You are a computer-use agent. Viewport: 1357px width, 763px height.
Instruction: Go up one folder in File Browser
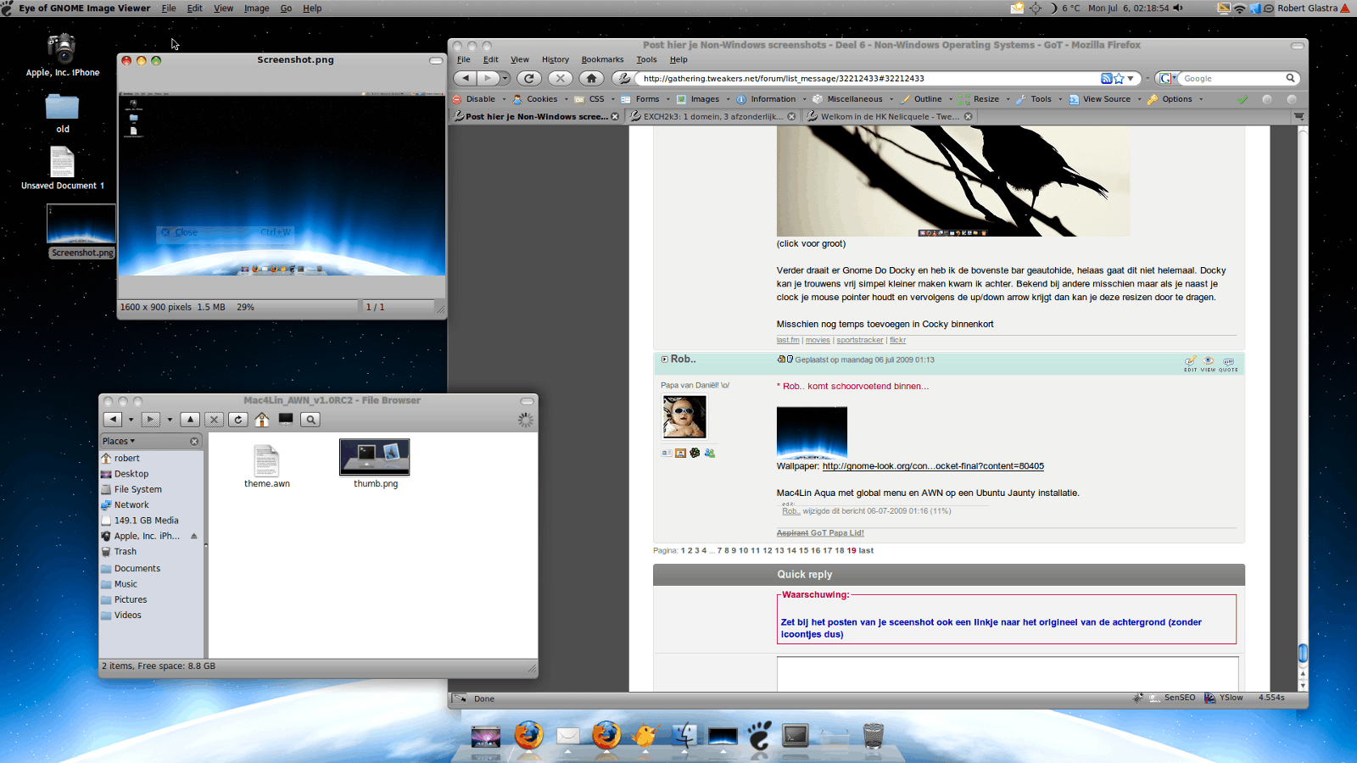pyautogui.click(x=191, y=420)
